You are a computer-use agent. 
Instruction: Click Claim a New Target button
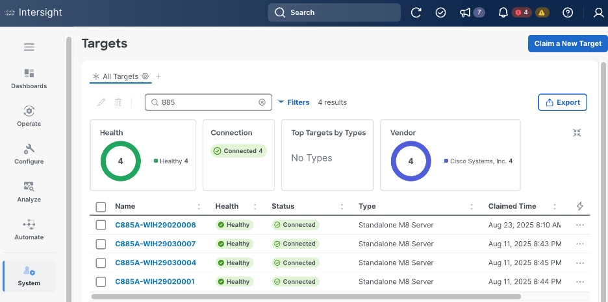pyautogui.click(x=567, y=43)
